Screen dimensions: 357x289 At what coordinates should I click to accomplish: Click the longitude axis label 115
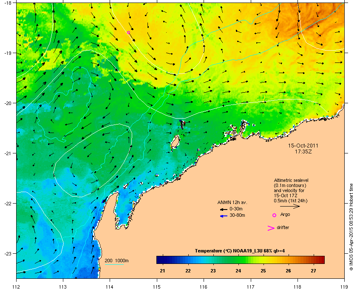click(x=157, y=286)
